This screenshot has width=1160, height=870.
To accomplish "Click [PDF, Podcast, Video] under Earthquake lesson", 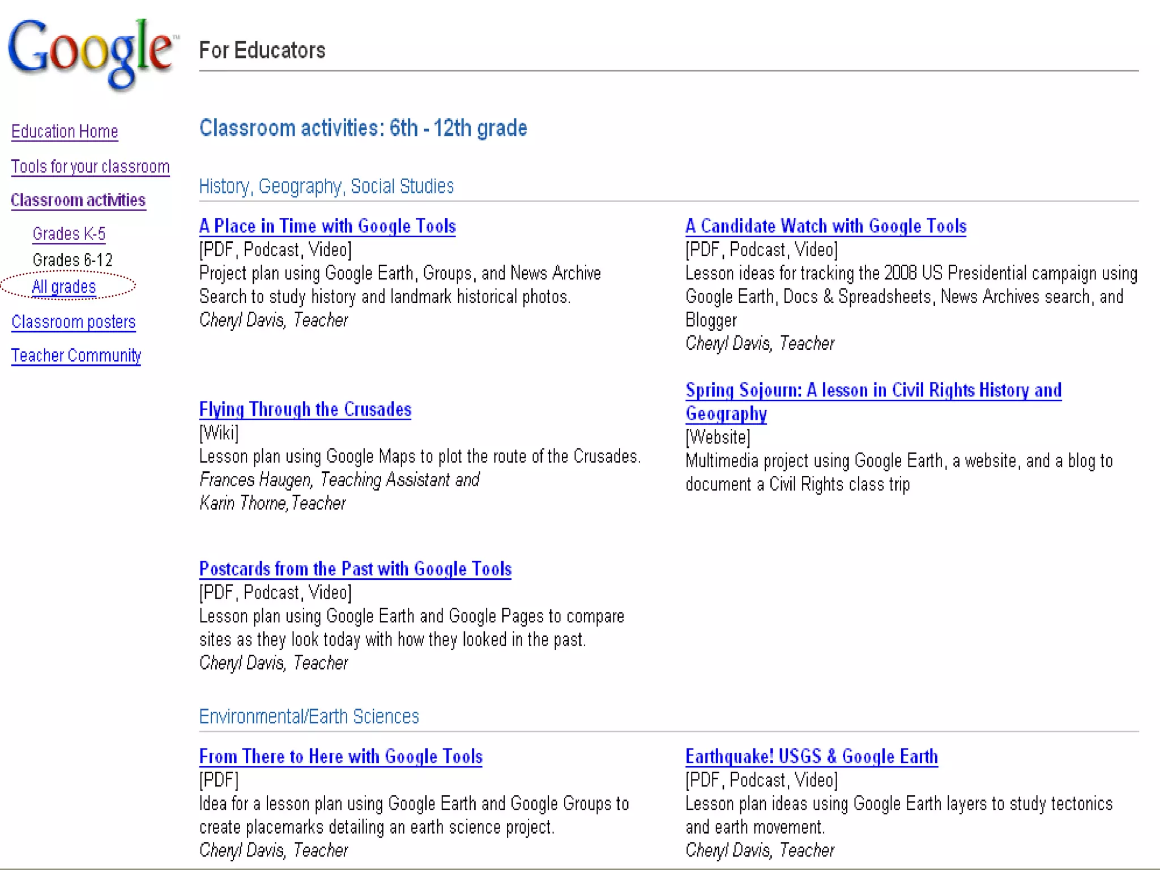I will (761, 780).
